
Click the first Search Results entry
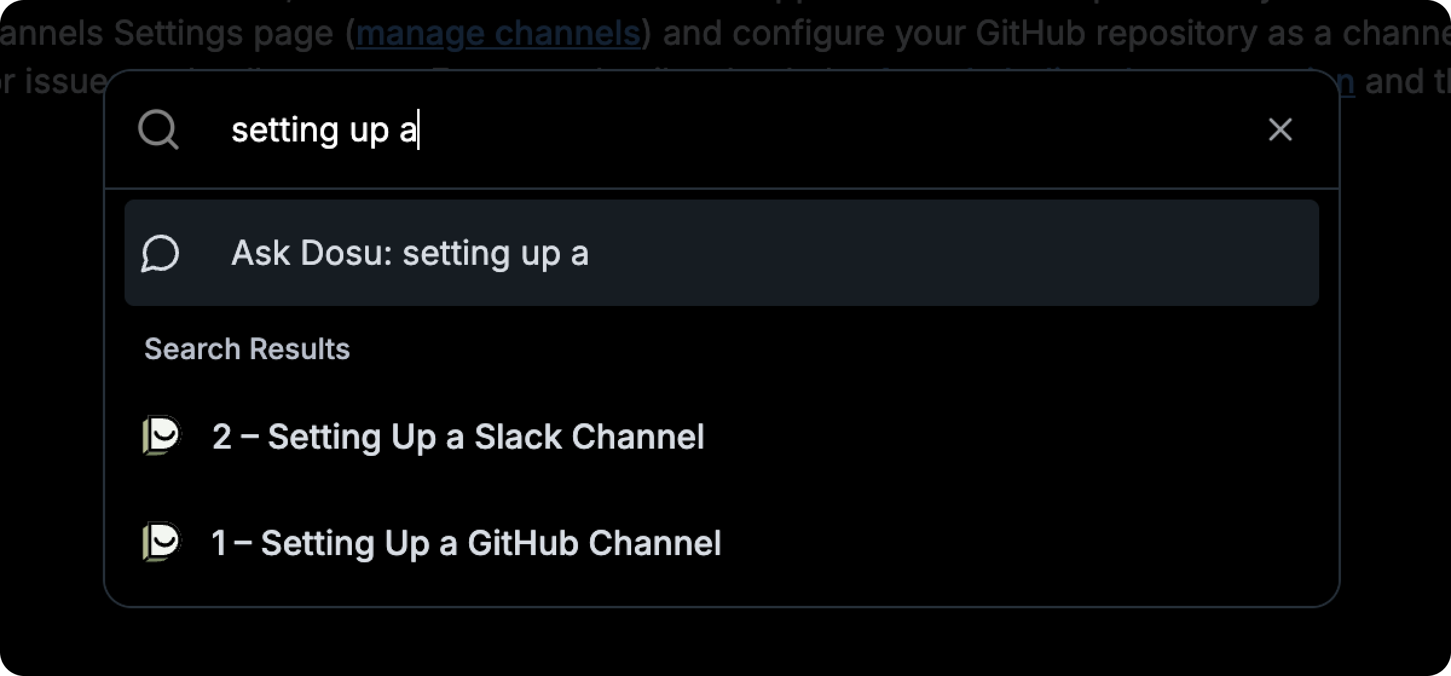pyautogui.click(x=458, y=437)
